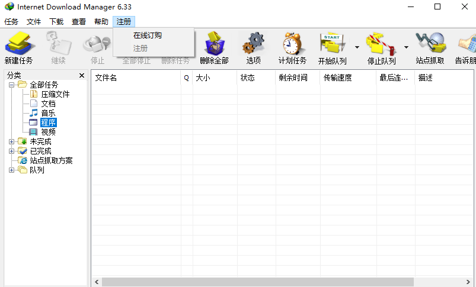Open the 计划任务 scheduler clock icon
The height and width of the screenshot is (287, 476).
pyautogui.click(x=292, y=43)
